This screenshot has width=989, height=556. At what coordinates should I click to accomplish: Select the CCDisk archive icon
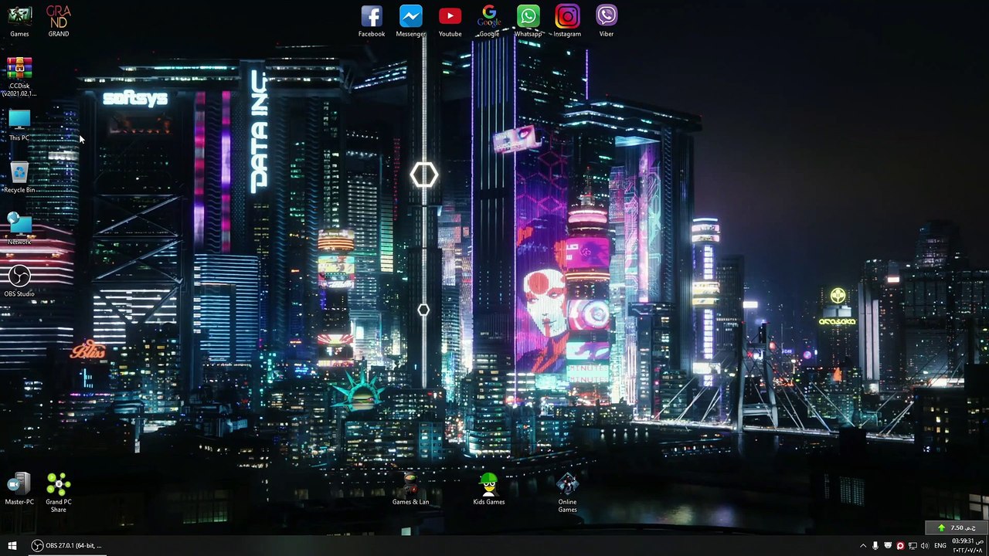coord(19,76)
